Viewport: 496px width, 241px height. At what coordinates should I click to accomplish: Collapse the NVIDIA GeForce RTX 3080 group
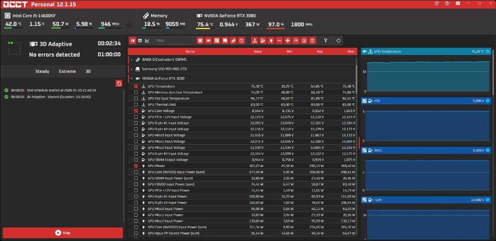pos(131,78)
